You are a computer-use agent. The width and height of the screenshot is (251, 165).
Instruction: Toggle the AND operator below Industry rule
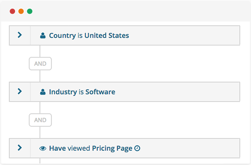[x=40, y=120]
